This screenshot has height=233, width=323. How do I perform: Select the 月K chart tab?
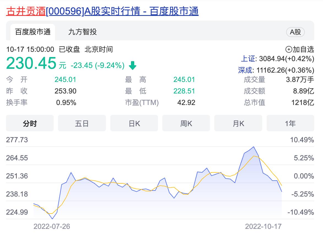238,123
